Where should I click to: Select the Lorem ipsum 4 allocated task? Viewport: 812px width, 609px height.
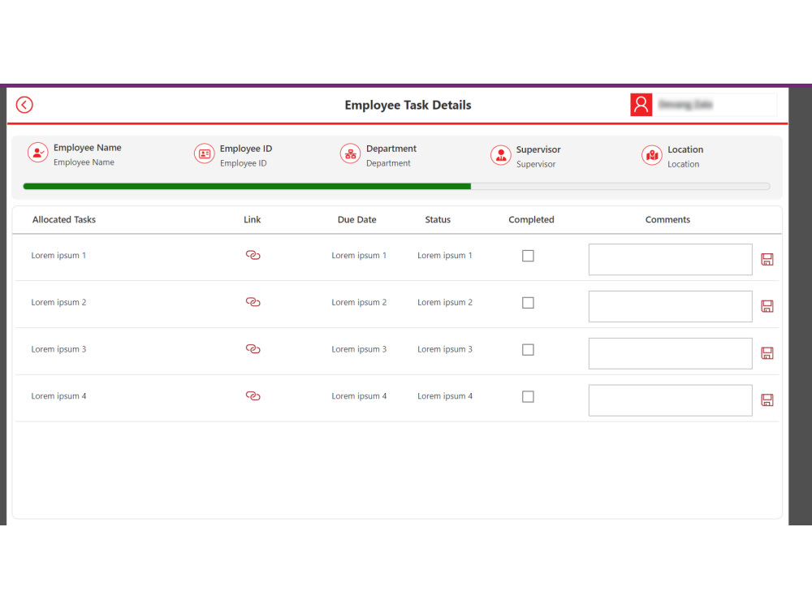(x=58, y=396)
